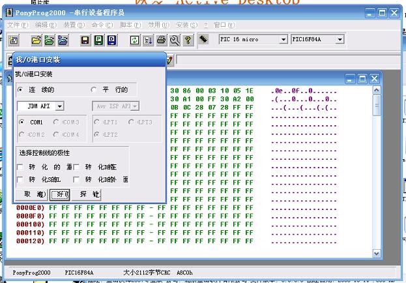Tick the 转化S的L polarity checkbox
Viewport: 406px width, 283px height.
point(20,179)
